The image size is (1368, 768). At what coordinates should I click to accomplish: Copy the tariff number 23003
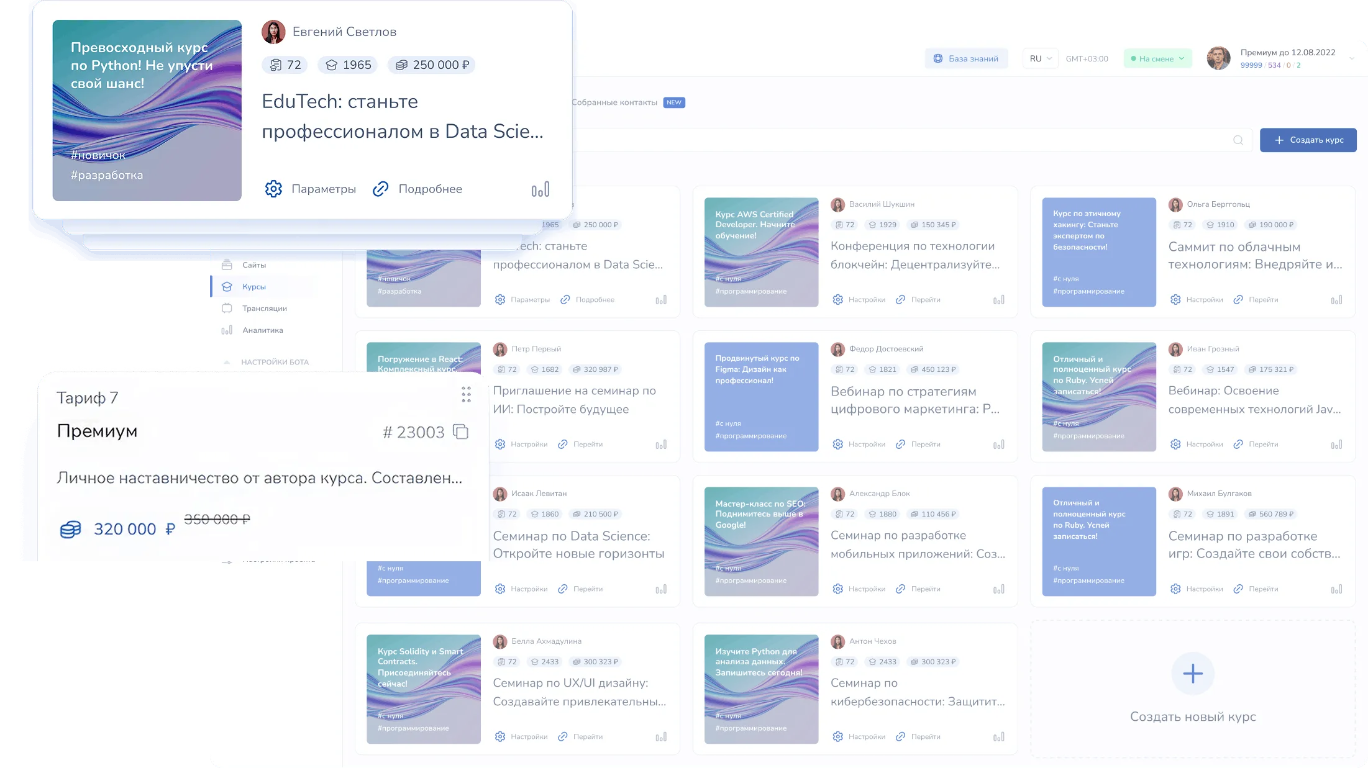click(461, 431)
